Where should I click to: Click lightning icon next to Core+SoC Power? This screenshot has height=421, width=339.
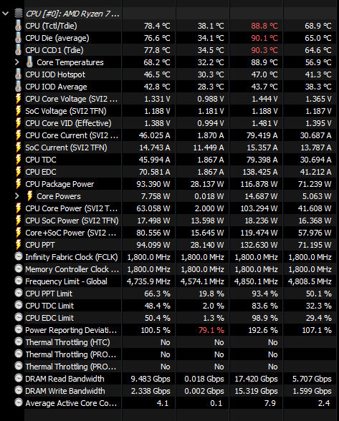coord(19,233)
